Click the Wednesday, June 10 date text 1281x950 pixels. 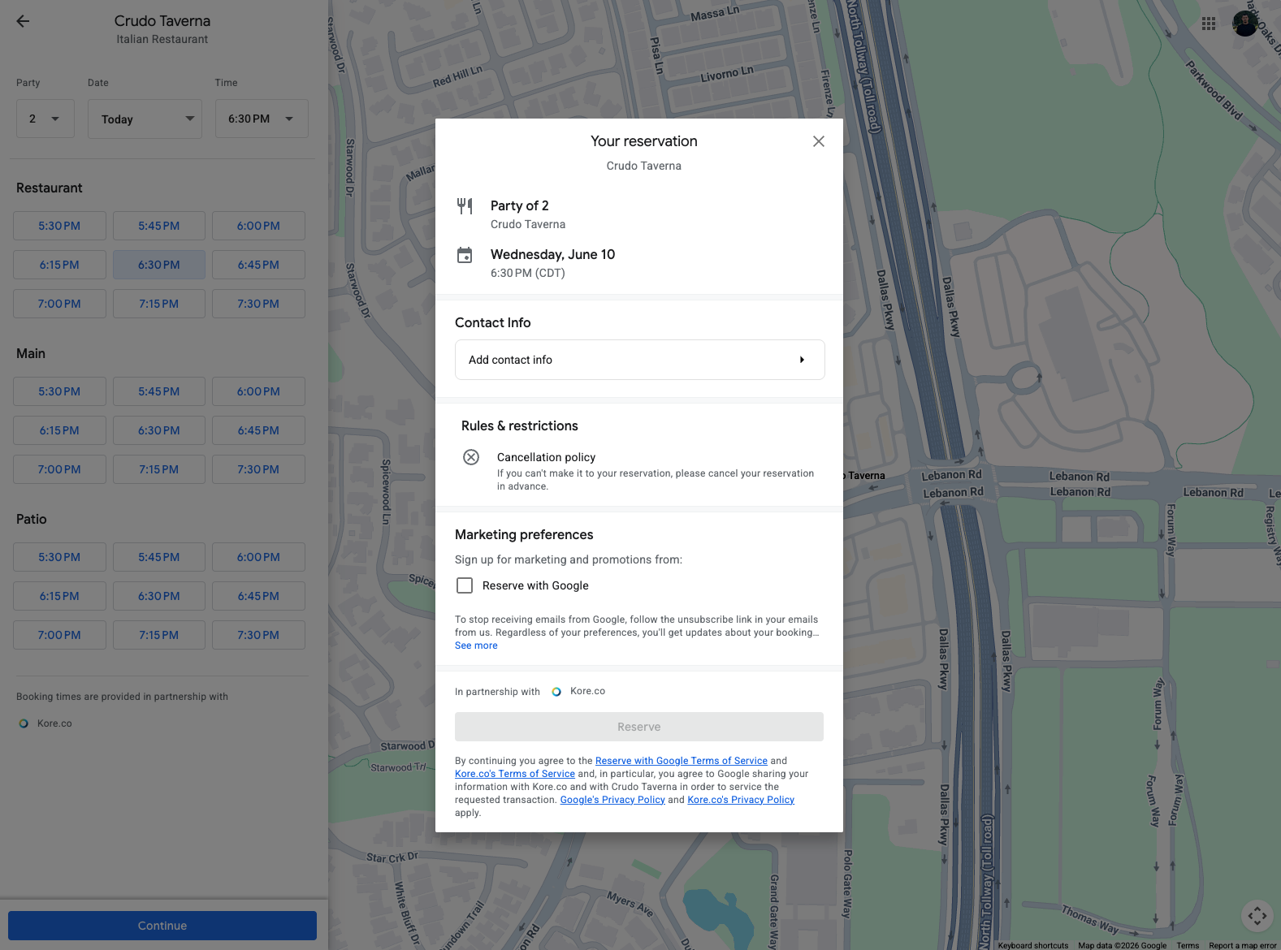point(552,254)
